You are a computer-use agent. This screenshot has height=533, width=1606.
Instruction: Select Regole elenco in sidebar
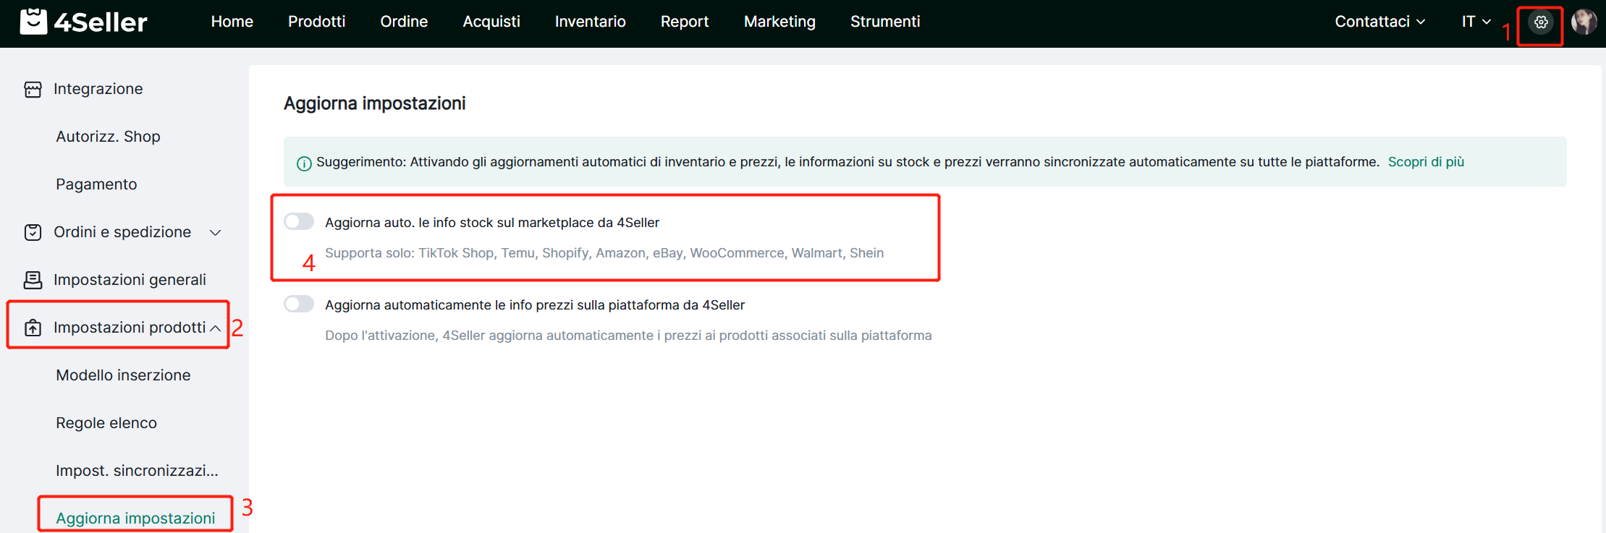(106, 423)
